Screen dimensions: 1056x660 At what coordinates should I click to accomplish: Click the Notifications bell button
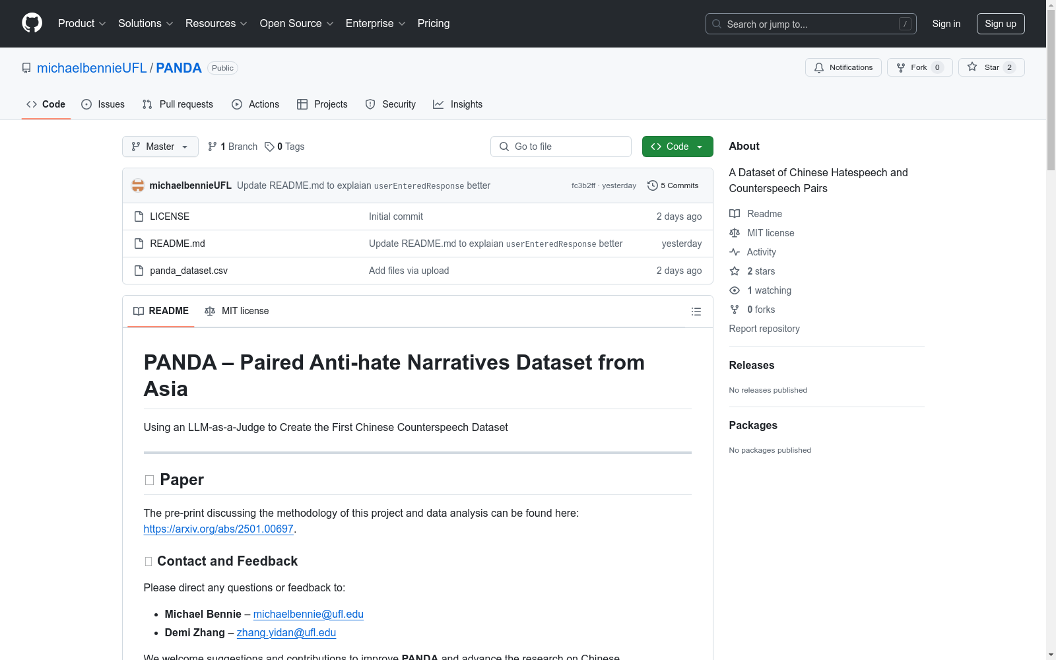pos(843,67)
